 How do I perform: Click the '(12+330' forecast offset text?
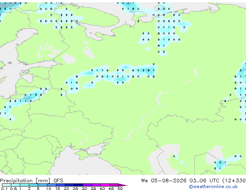(234, 181)
